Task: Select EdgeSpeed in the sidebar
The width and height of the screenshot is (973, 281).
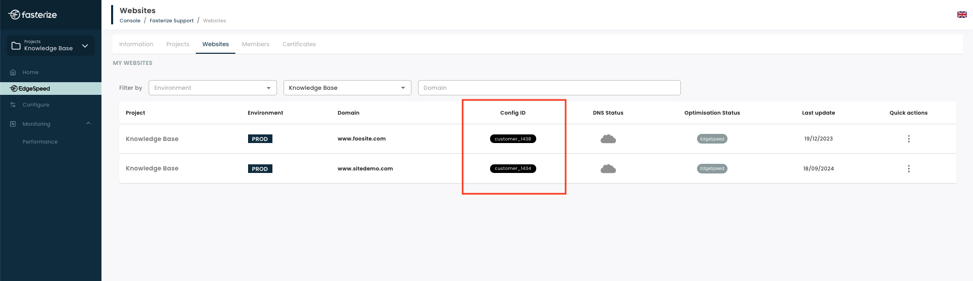Action: pyautogui.click(x=51, y=89)
